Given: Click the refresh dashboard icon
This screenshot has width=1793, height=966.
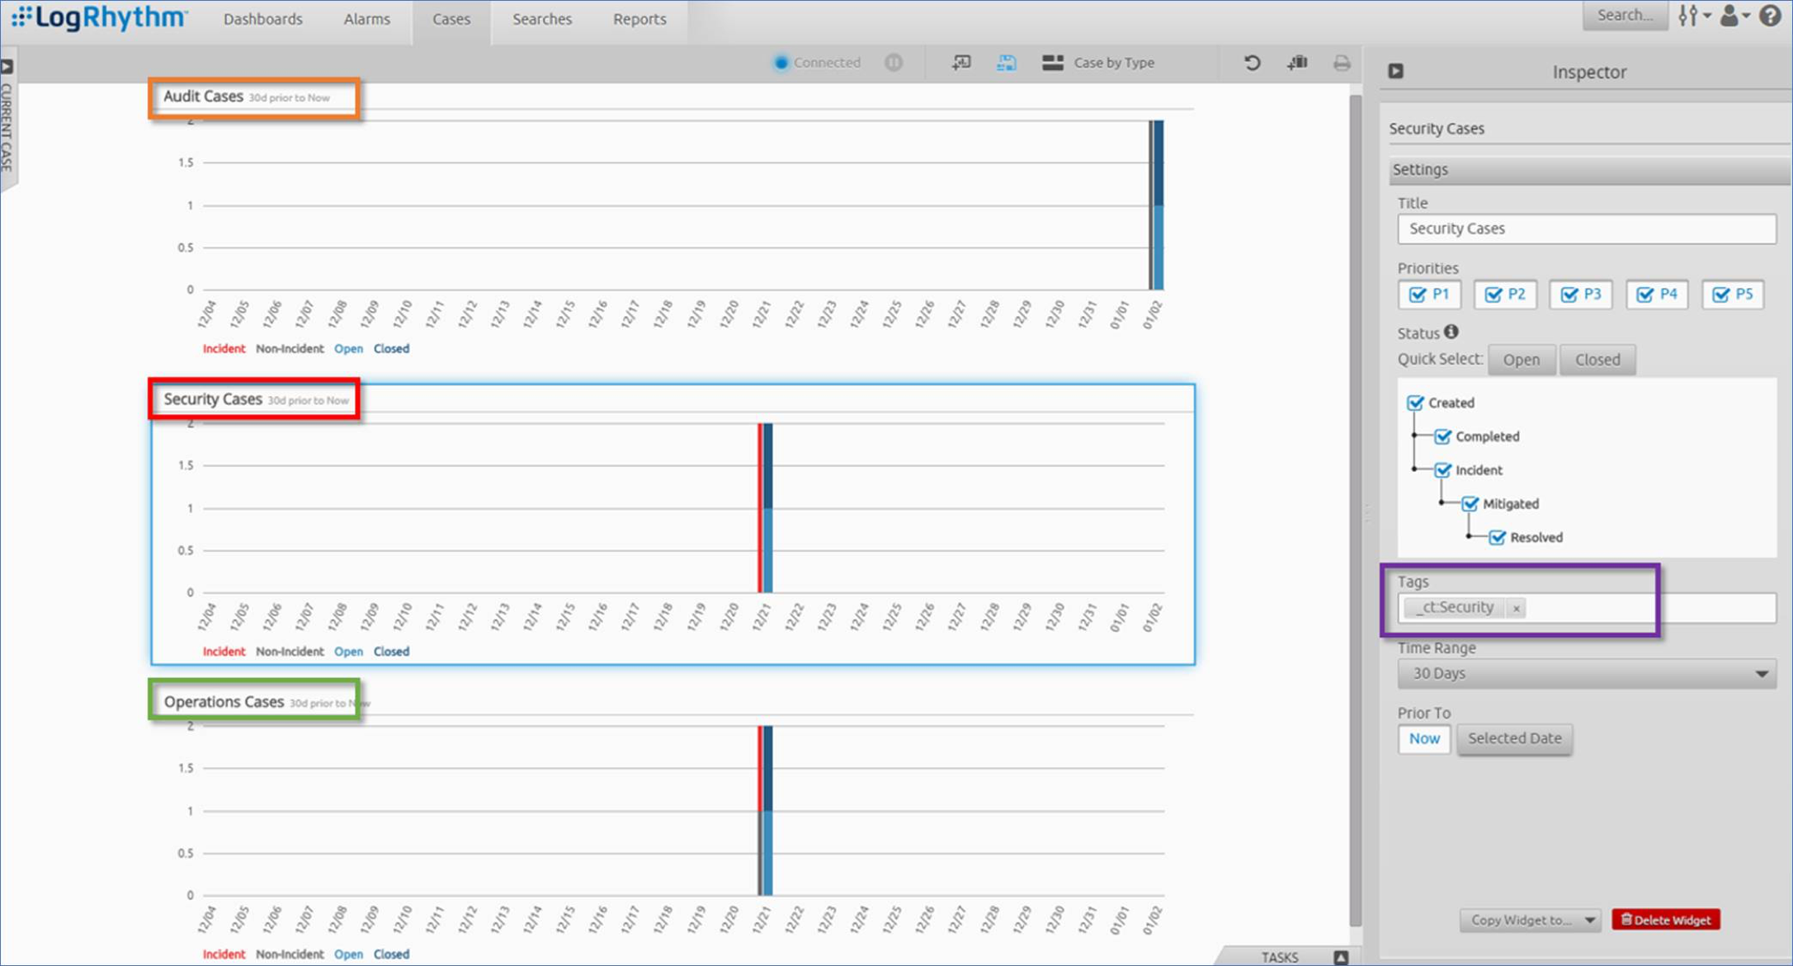Looking at the screenshot, I should [x=1252, y=63].
